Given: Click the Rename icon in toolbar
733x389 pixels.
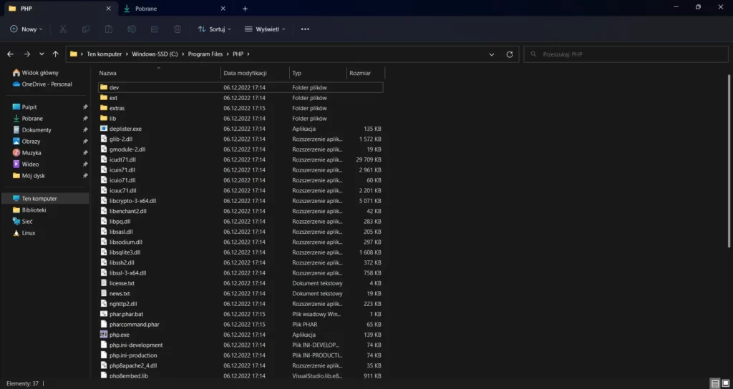Looking at the screenshot, I should click(x=132, y=29).
